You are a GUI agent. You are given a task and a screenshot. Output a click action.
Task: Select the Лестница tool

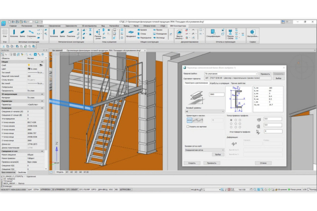coord(159,38)
